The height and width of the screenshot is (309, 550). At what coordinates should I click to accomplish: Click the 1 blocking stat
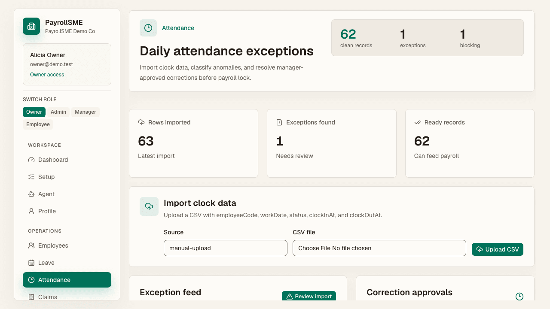(470, 38)
